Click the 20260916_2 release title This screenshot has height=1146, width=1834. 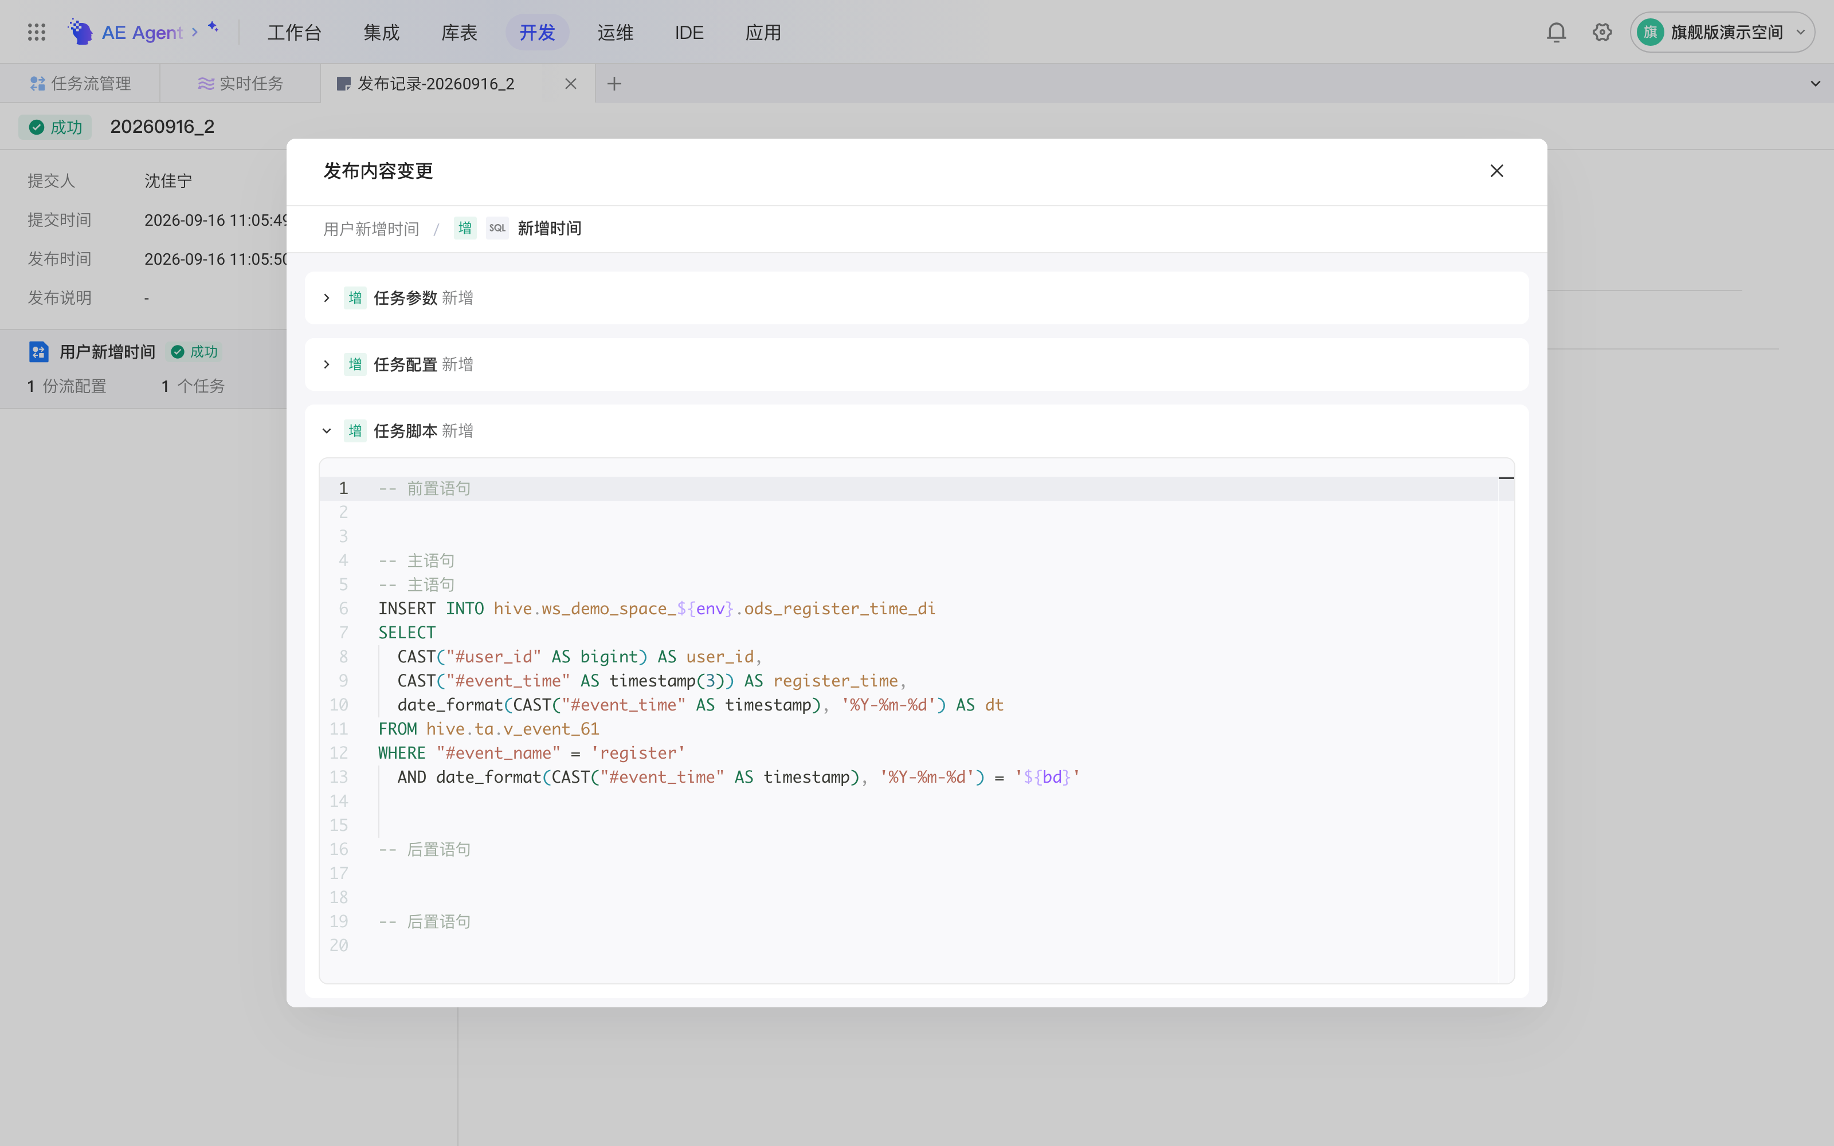[162, 127]
